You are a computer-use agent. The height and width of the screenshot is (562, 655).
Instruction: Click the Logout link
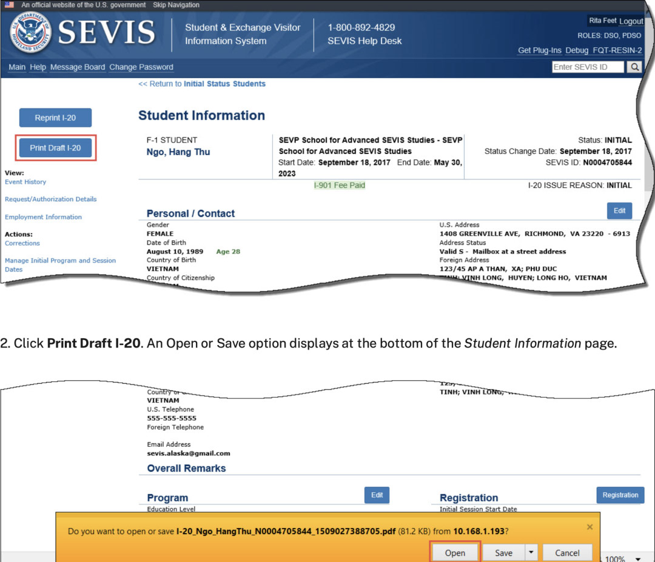[x=631, y=21]
